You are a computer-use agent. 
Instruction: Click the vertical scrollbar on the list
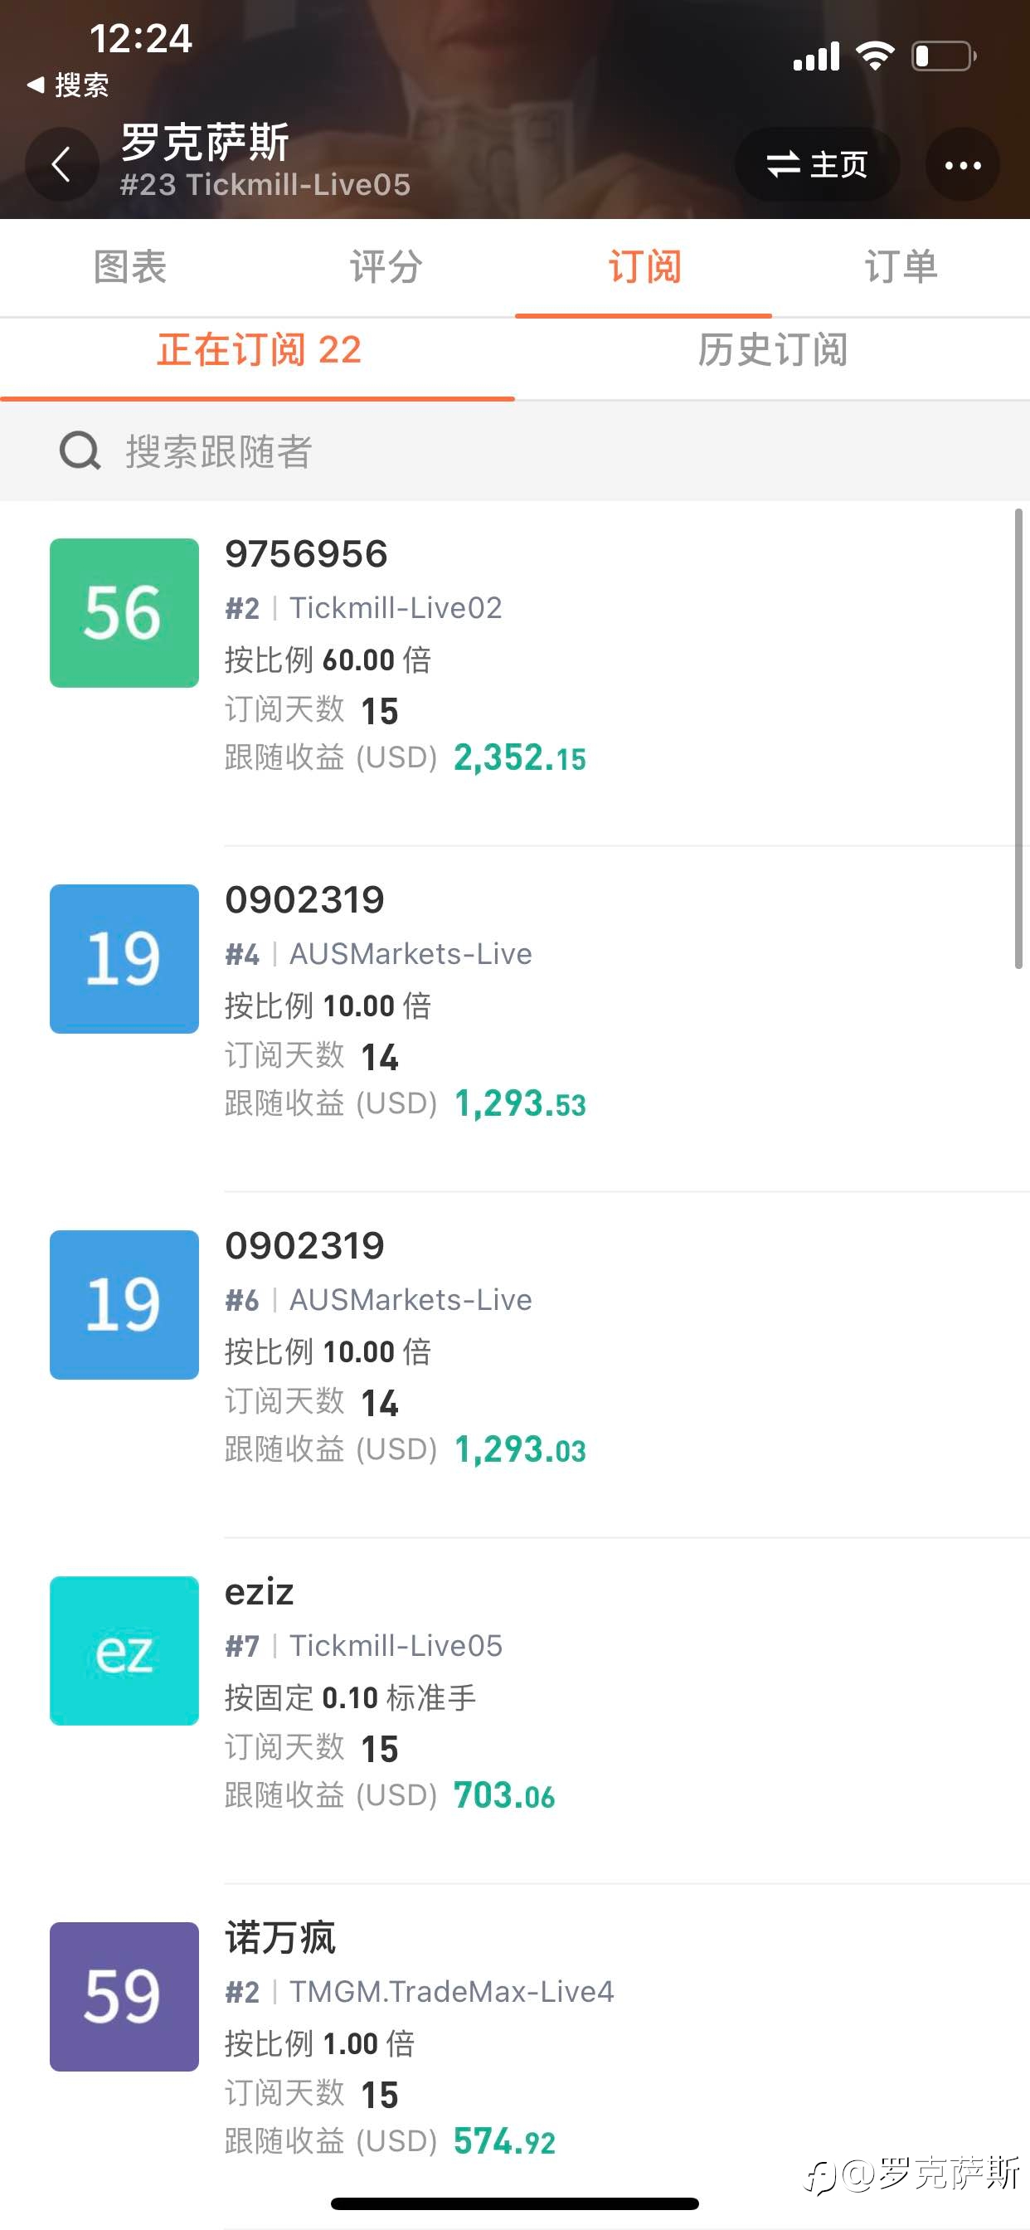pos(1018,739)
